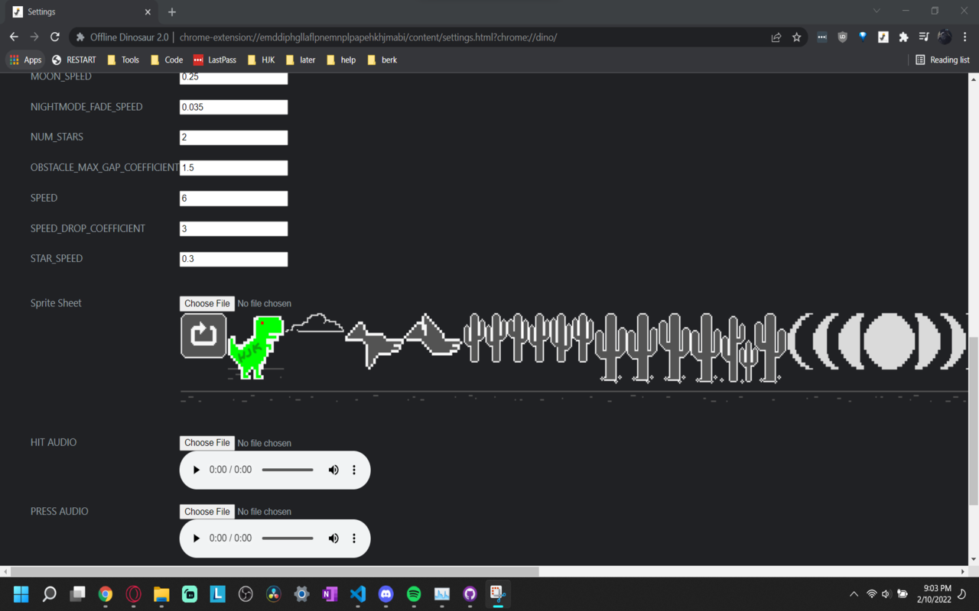Open the clock and date panel
Screen dimensions: 979x611
click(934, 594)
